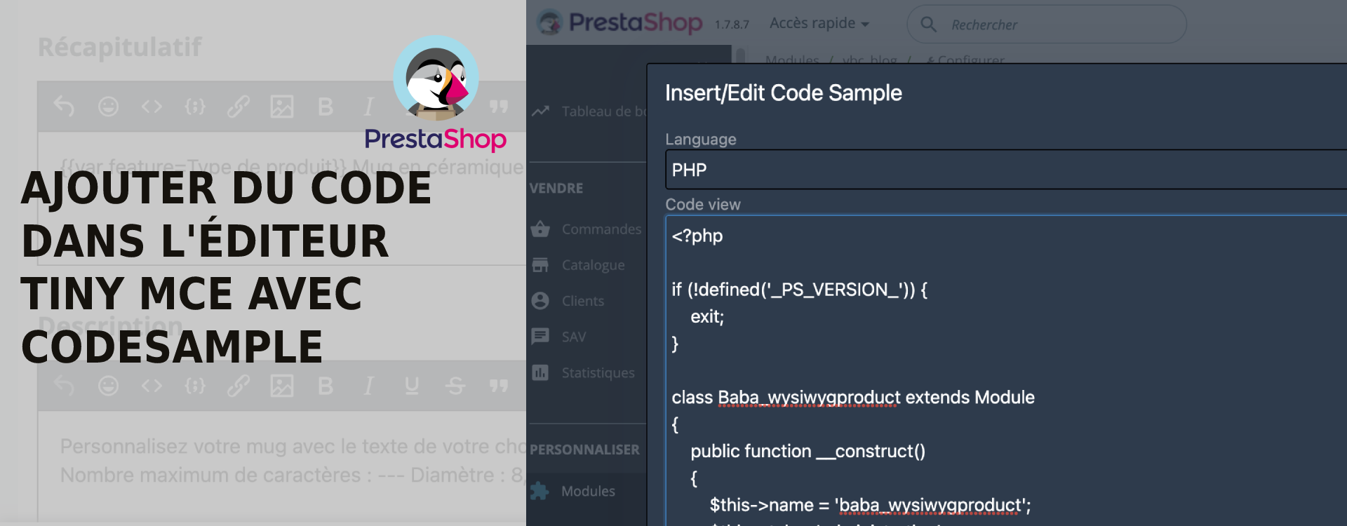This screenshot has width=1347, height=526.
Task: Toggle strikethrough in the Description toolbar
Action: point(455,386)
